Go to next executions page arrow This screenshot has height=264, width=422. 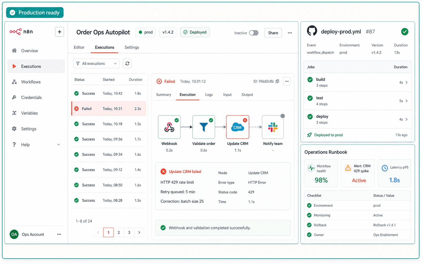(139, 232)
